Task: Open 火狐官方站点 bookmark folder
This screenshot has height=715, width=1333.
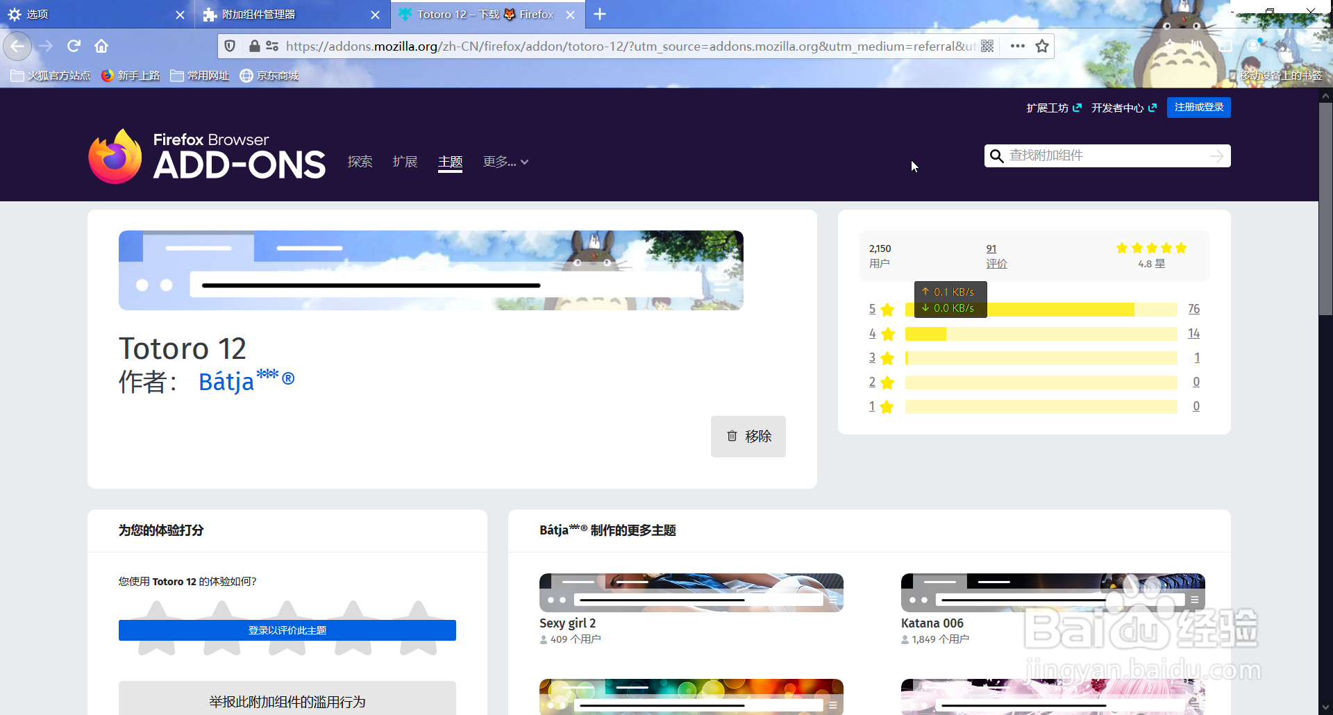Action: click(51, 76)
